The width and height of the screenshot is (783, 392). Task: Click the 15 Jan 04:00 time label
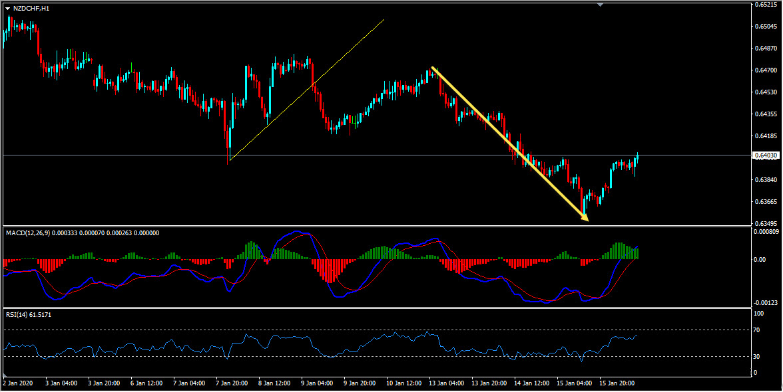pyautogui.click(x=575, y=384)
